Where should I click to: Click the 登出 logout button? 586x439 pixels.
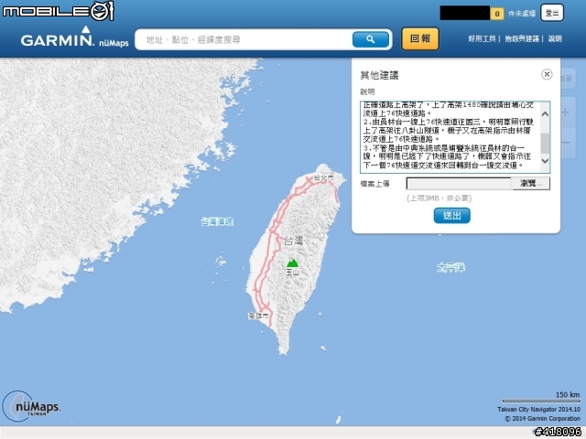pyautogui.click(x=552, y=14)
